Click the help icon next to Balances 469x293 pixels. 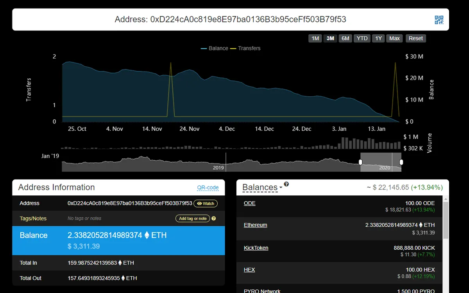pyautogui.click(x=286, y=184)
